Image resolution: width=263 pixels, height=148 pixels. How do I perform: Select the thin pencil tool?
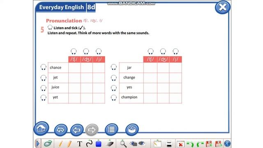60,144
